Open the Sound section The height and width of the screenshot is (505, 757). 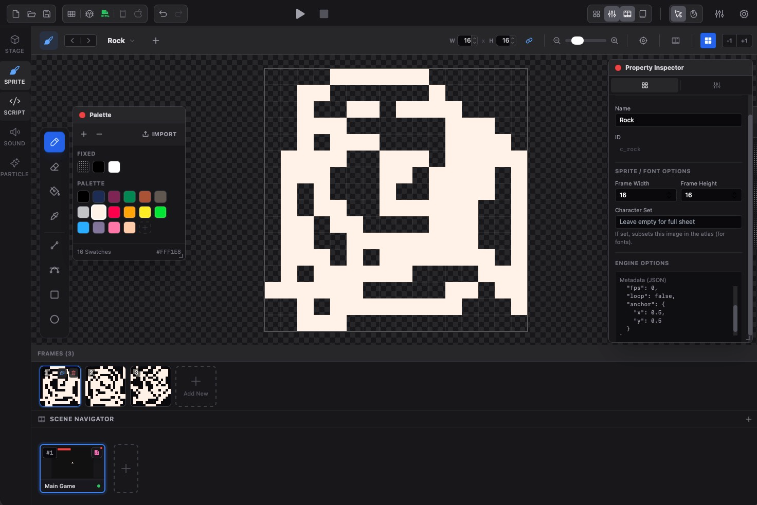click(x=15, y=137)
